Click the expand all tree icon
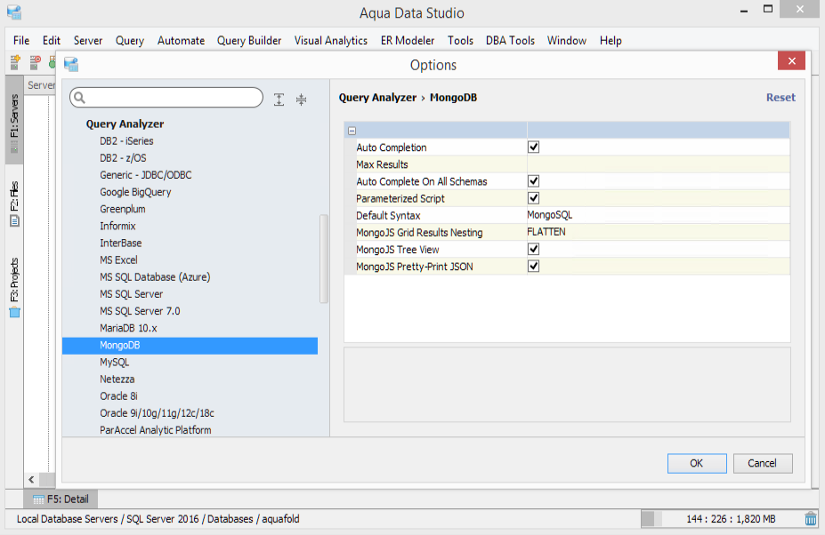825x535 pixels. (279, 100)
